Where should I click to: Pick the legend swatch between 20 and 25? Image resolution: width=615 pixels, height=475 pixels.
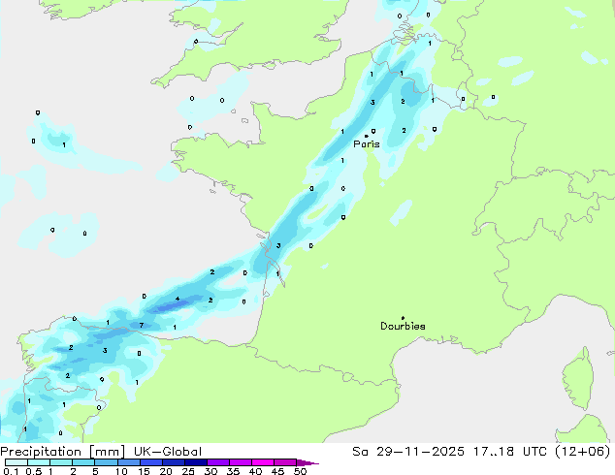click(173, 462)
